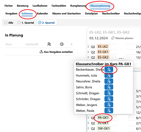Screen dimensions: 141x132
Task: Click the PL-GK1 course badge
Action: coord(103,123)
